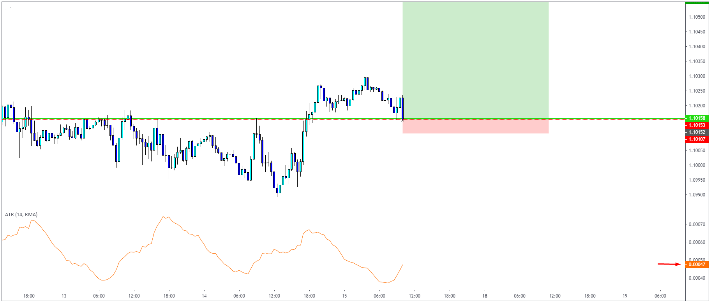Click the red 1.10107 stop price label

coord(697,139)
